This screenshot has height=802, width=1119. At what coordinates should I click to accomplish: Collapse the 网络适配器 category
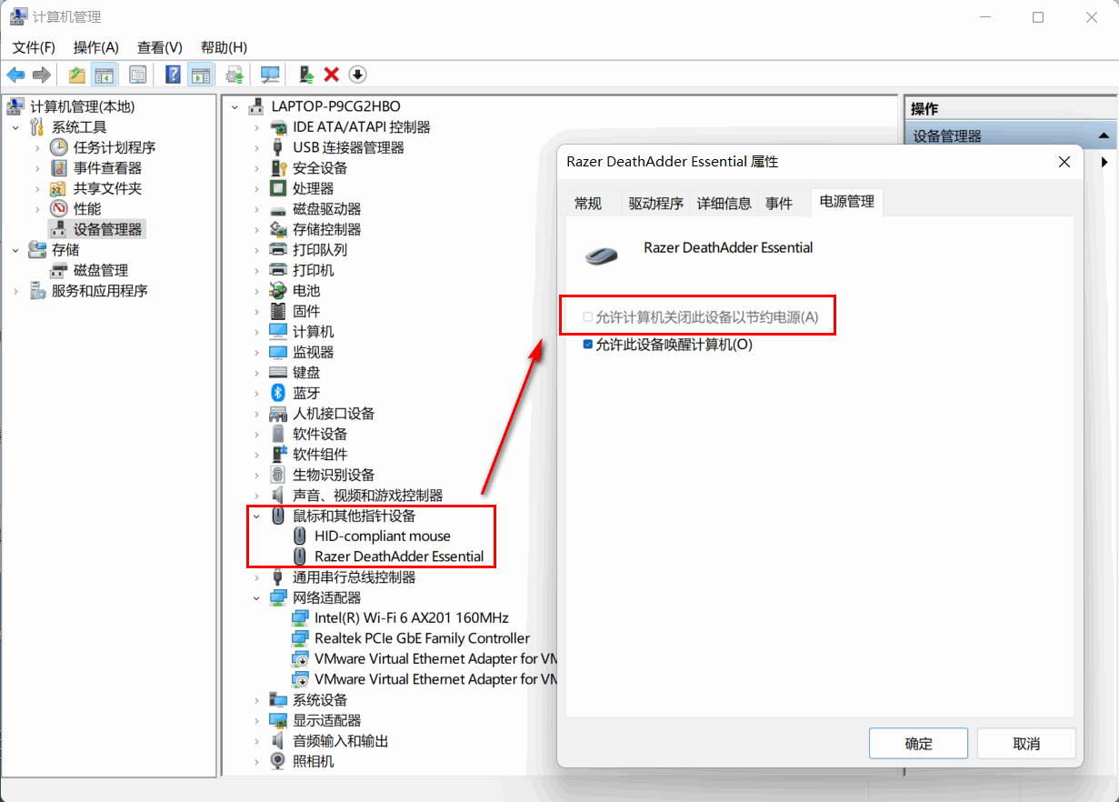(257, 597)
